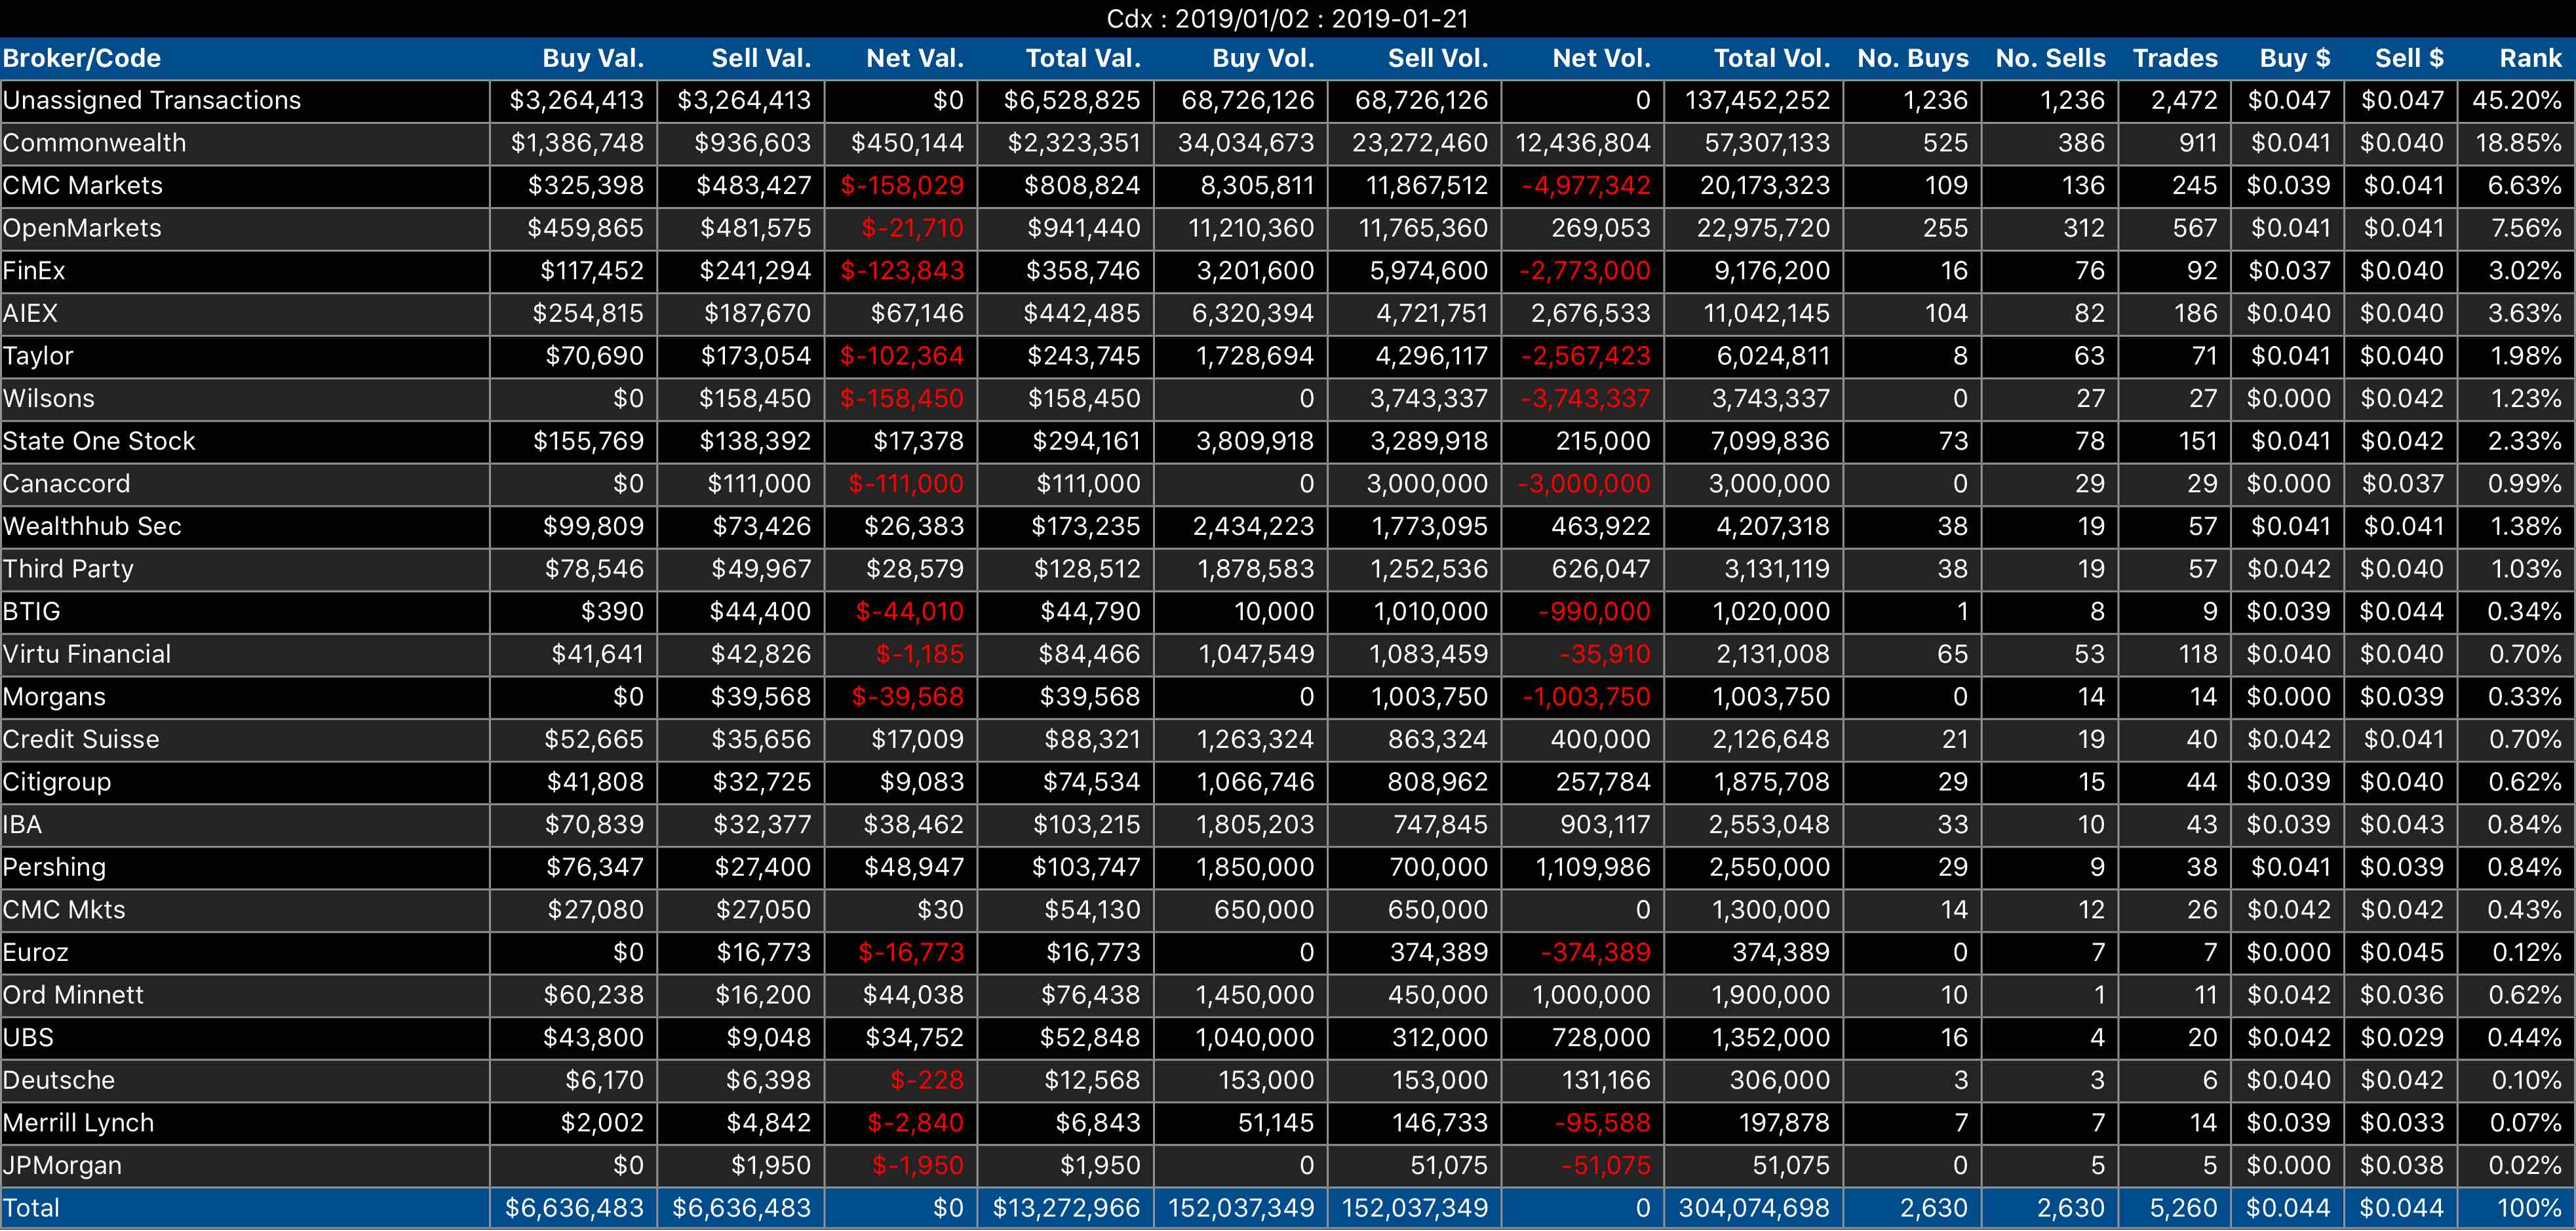The image size is (2576, 1231).
Task: Click FinEx net value $-123,843
Action: point(902,270)
